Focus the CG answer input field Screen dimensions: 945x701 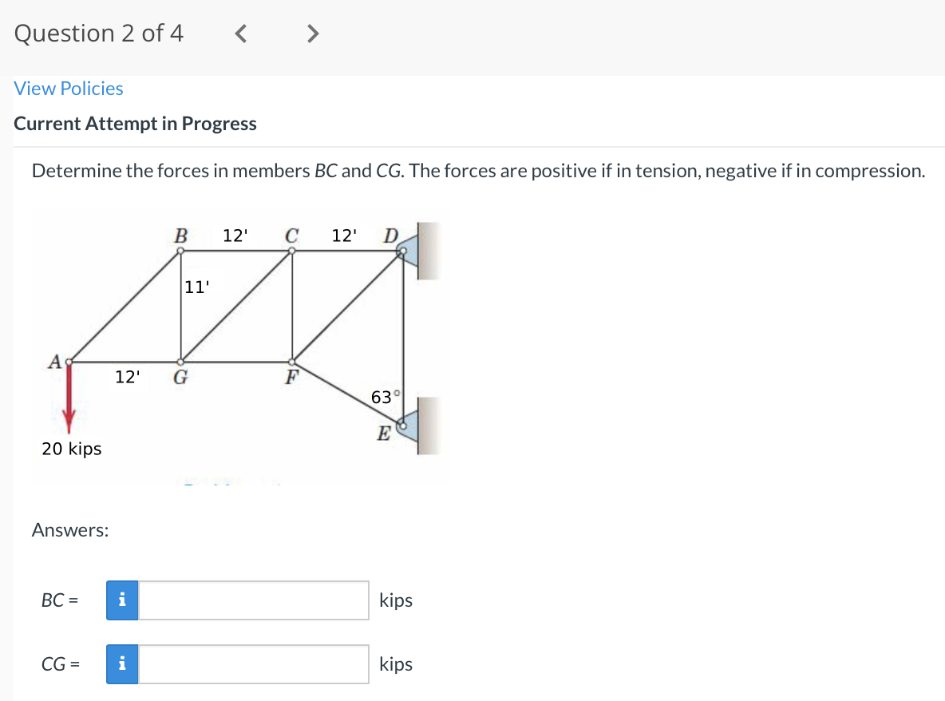[253, 664]
